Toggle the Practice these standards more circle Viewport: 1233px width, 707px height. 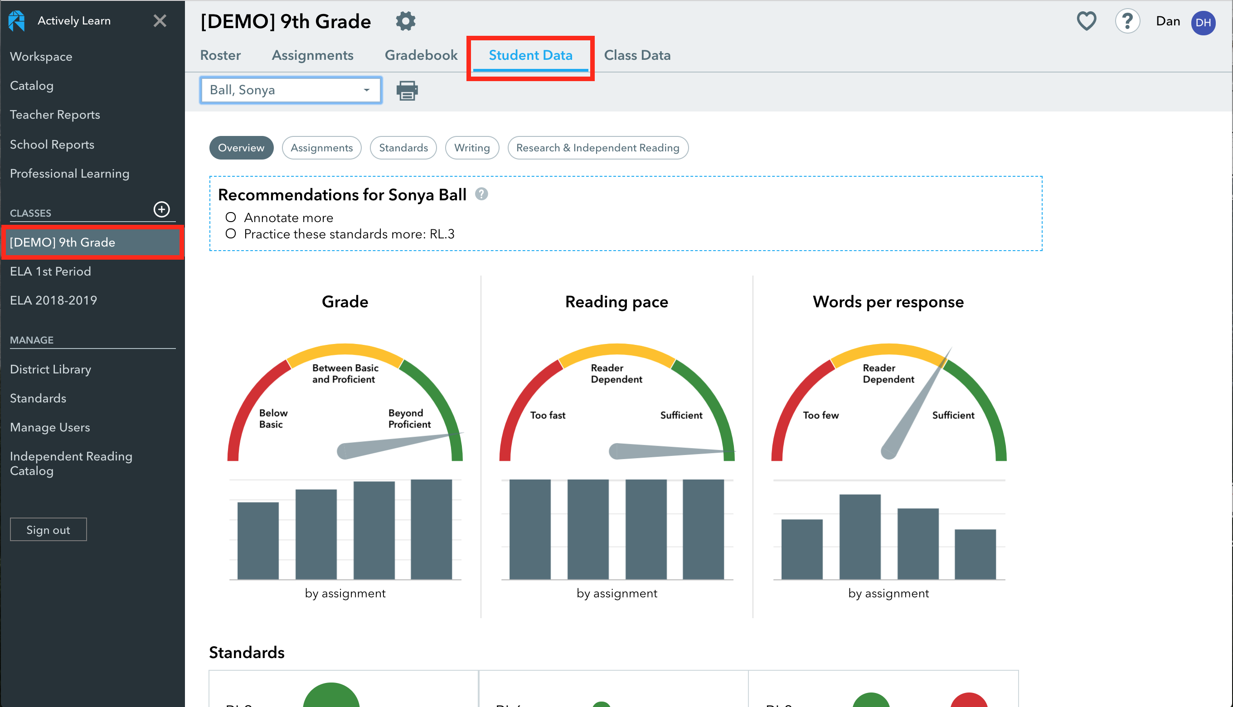231,233
